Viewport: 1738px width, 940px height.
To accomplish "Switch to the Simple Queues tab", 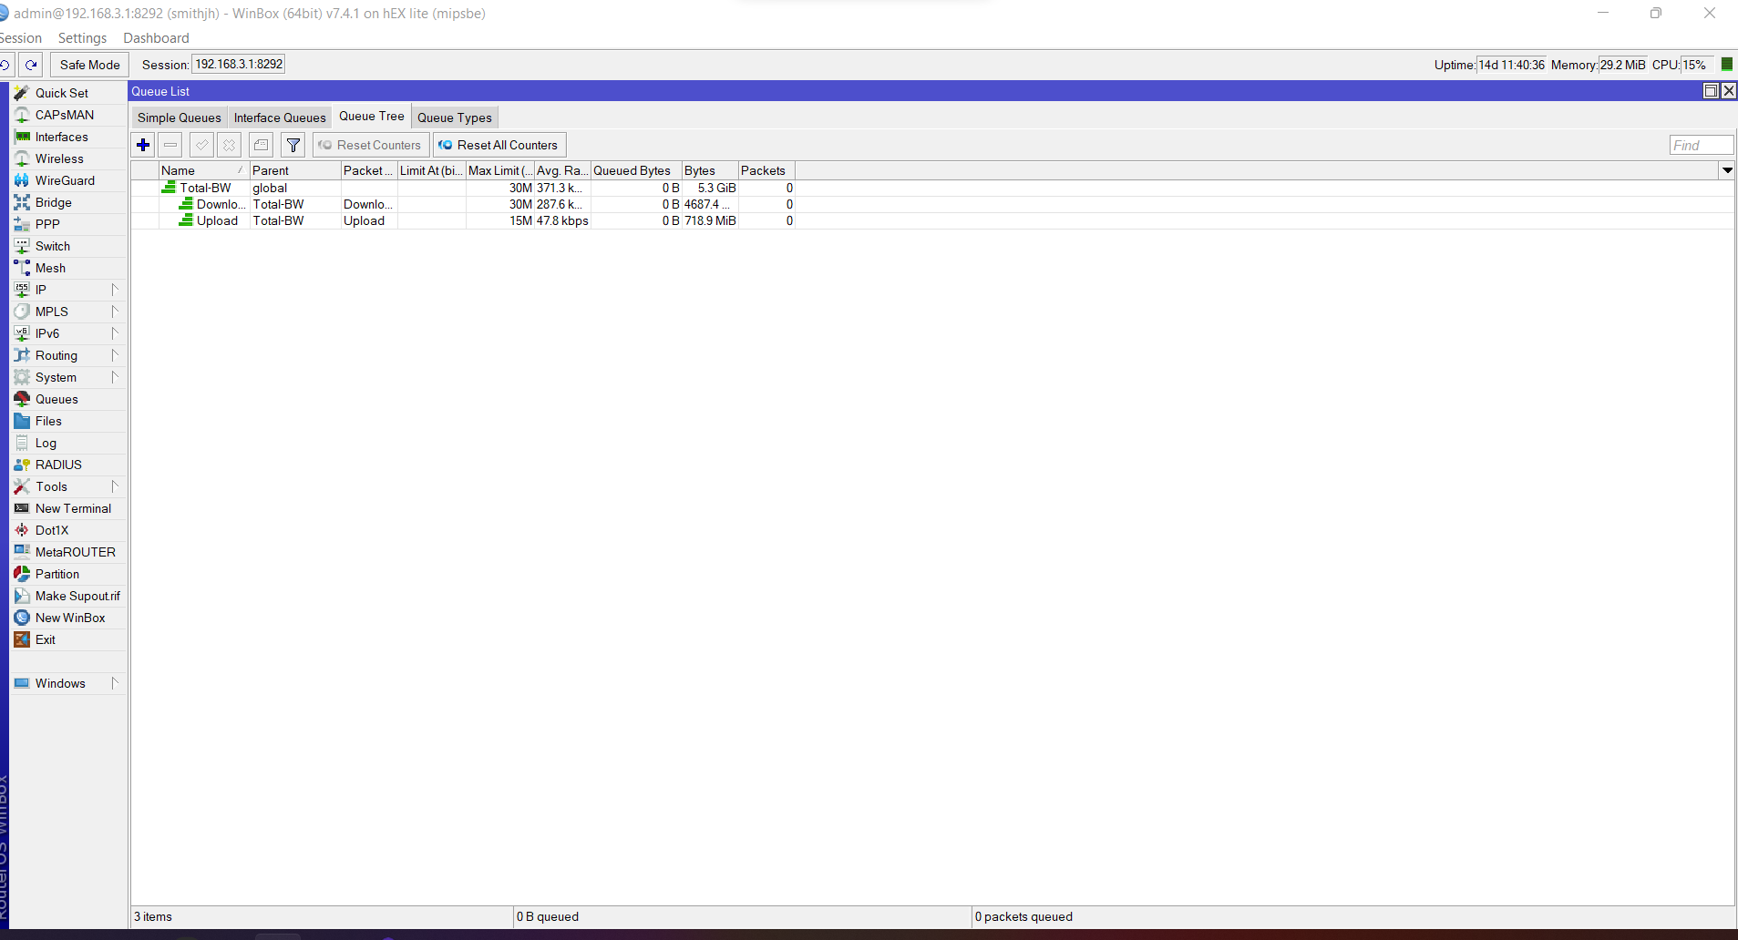I will pyautogui.click(x=179, y=117).
